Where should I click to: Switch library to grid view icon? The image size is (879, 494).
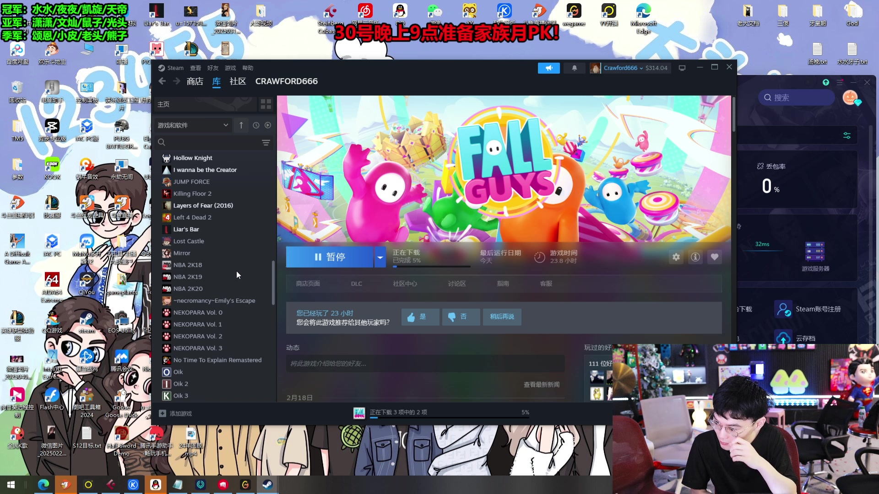coord(266,104)
